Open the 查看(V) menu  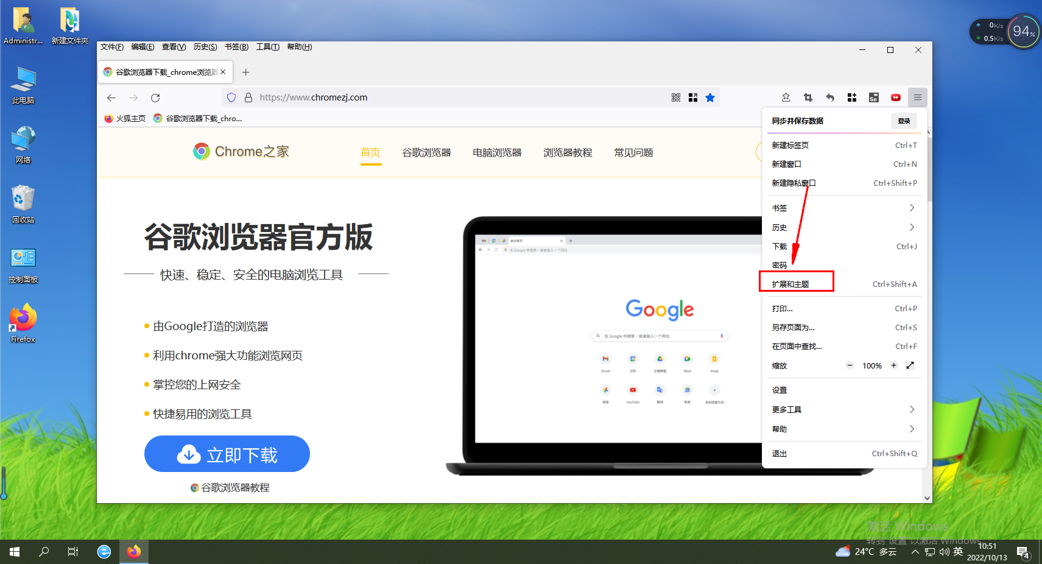tap(174, 47)
